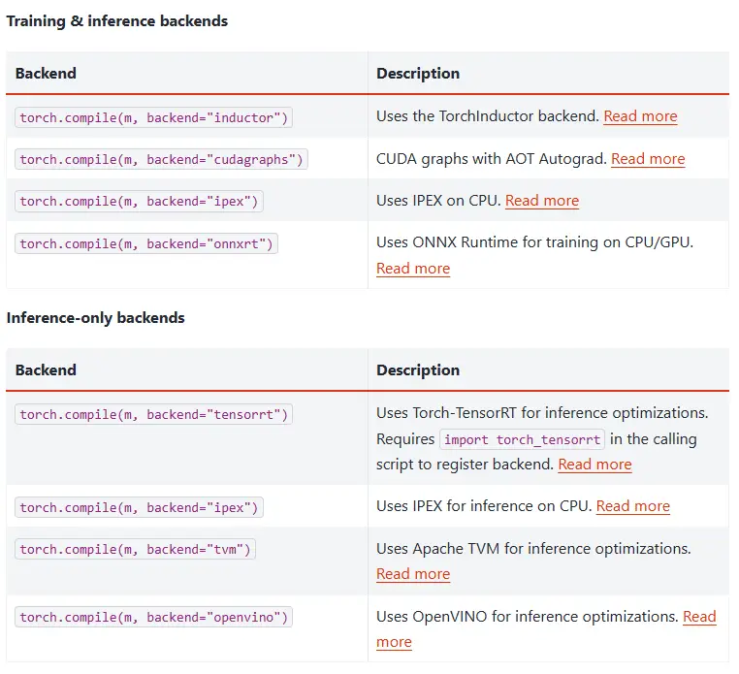The image size is (739, 674).
Task: Click the backend="tvm" code snippet
Action: click(x=136, y=550)
